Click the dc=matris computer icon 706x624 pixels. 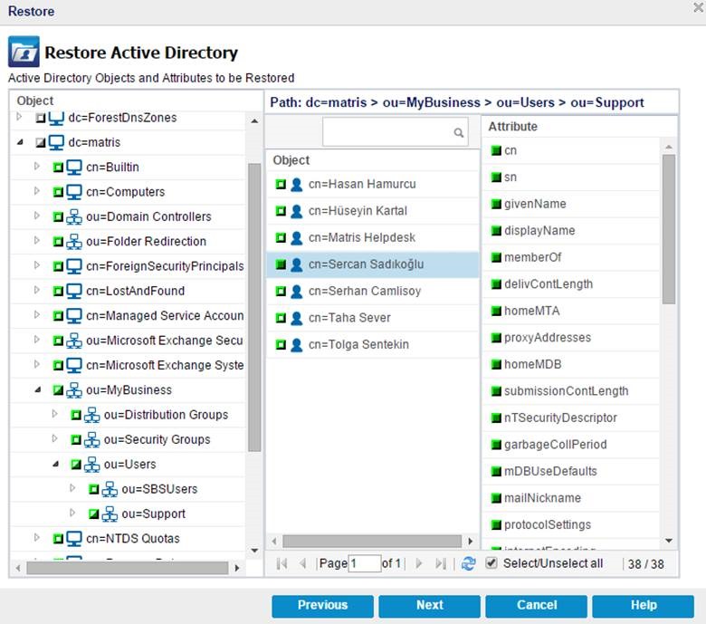(x=56, y=143)
